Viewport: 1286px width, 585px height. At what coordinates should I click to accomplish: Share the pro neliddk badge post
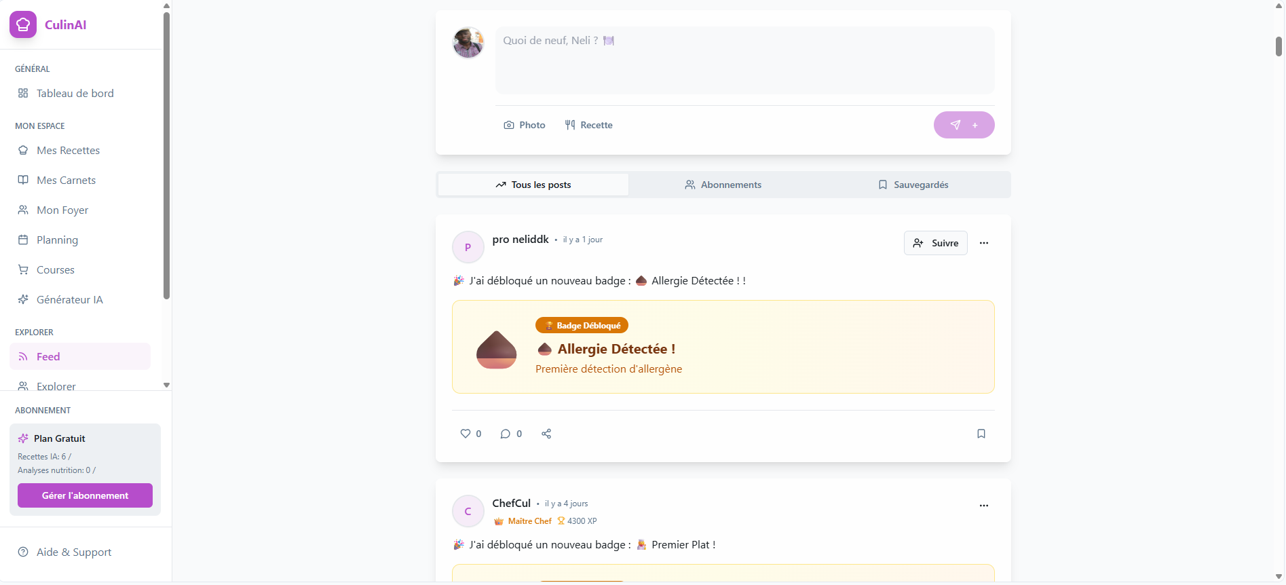click(x=546, y=434)
